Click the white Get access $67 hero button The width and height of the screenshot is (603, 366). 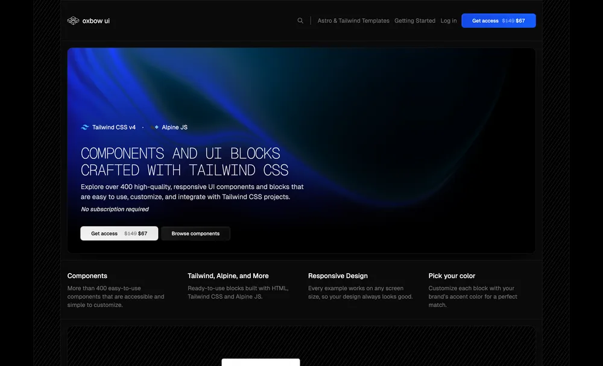119,234
